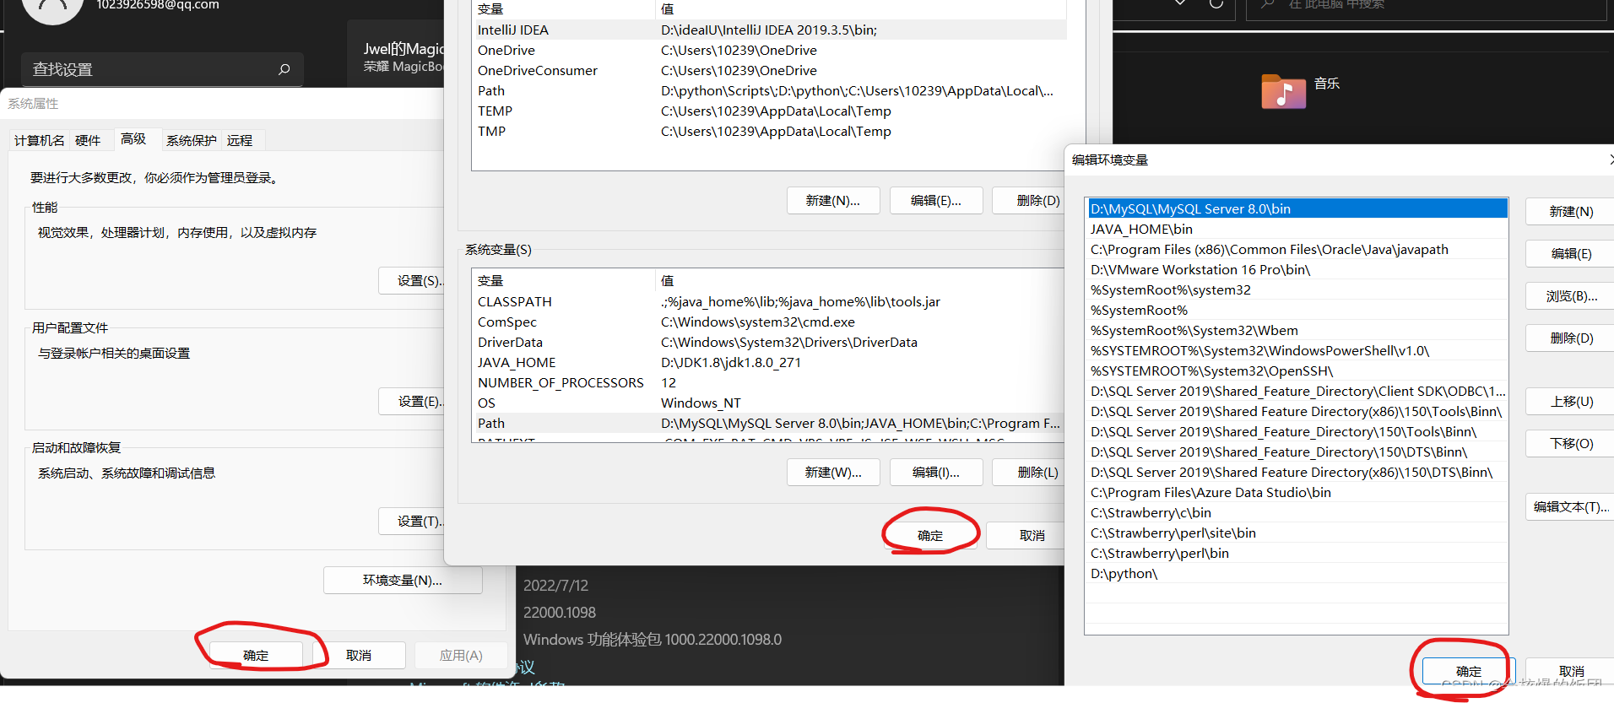Confirm Edit environment variable with 确定
This screenshot has width=1614, height=703.
click(1469, 671)
